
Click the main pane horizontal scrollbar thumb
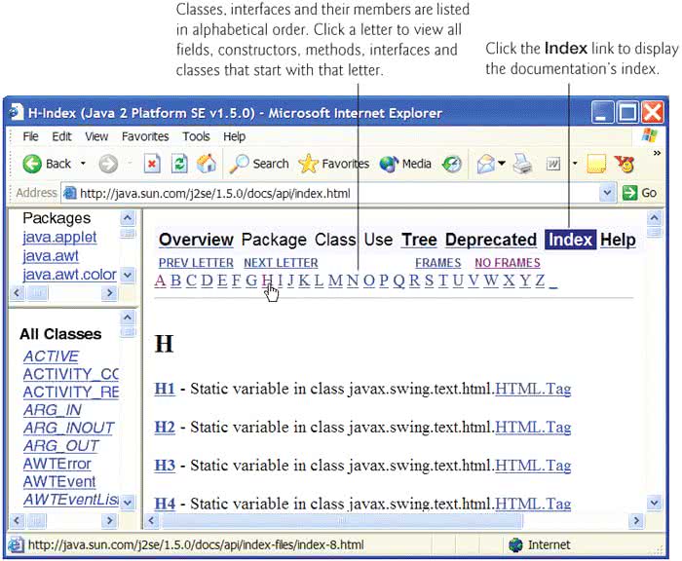(342, 520)
